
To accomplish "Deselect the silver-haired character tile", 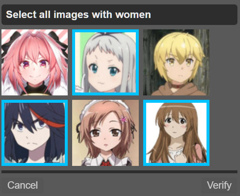I will tap(105, 62).
